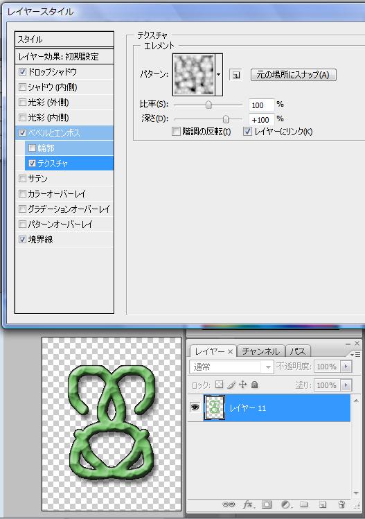Viewport: 365px width, 519px height.
Task: Create a new adjustment layer icon
Action: 285,504
